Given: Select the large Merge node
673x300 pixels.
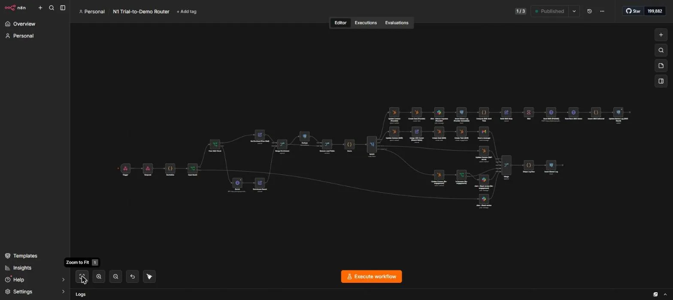Looking at the screenshot, I should tap(506, 165).
